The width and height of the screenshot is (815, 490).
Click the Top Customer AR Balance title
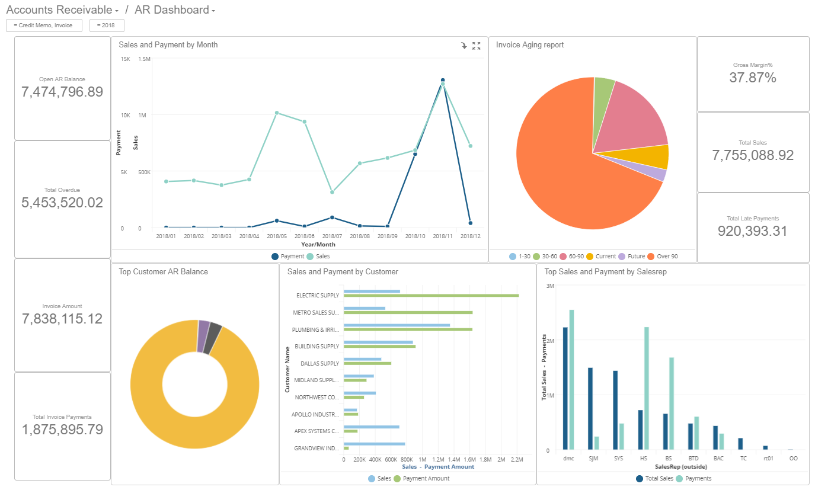163,271
